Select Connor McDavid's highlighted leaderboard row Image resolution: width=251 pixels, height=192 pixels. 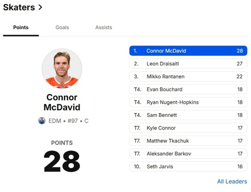click(188, 51)
